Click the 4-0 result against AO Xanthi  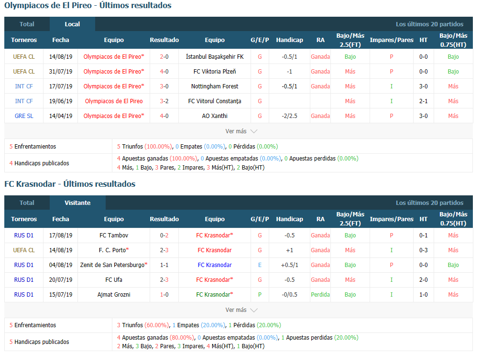(x=164, y=116)
